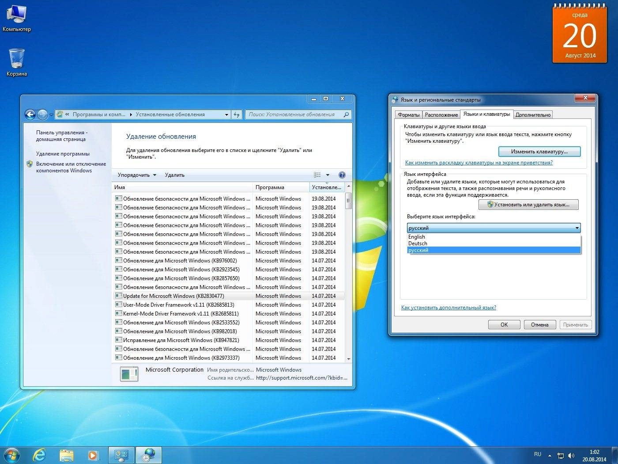Open Windows Start orb
Screen dimensions: 618x464
click(x=11, y=455)
